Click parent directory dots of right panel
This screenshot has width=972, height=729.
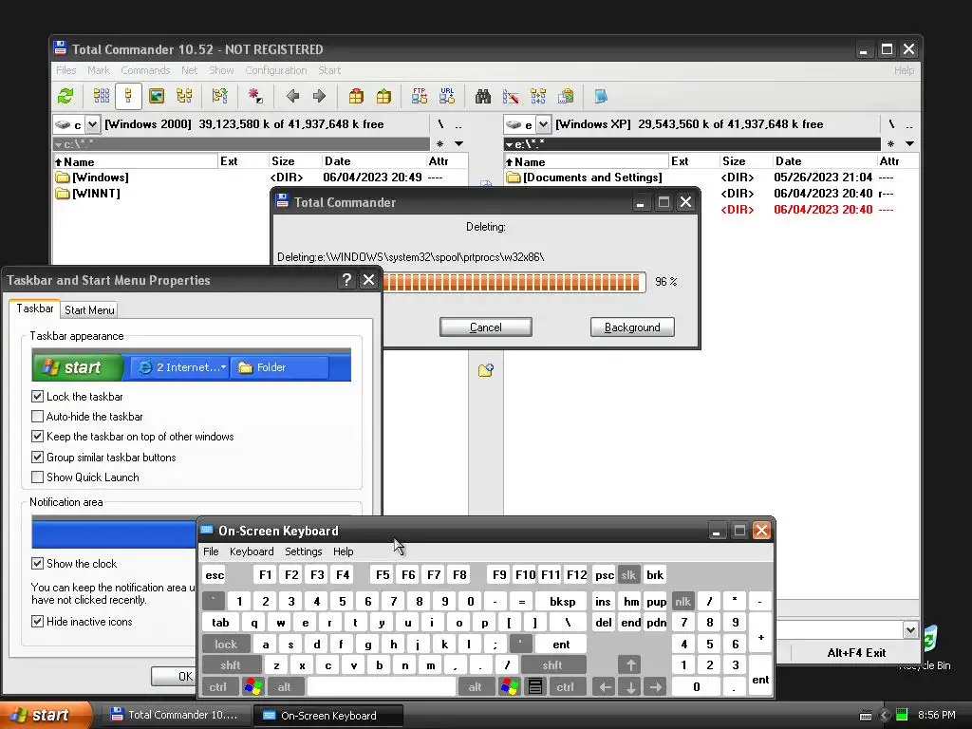[x=908, y=124]
